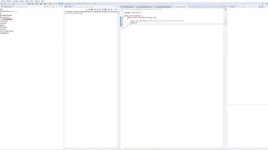
Task: Open the Run button dropdown arrow
Action: pos(39,4)
